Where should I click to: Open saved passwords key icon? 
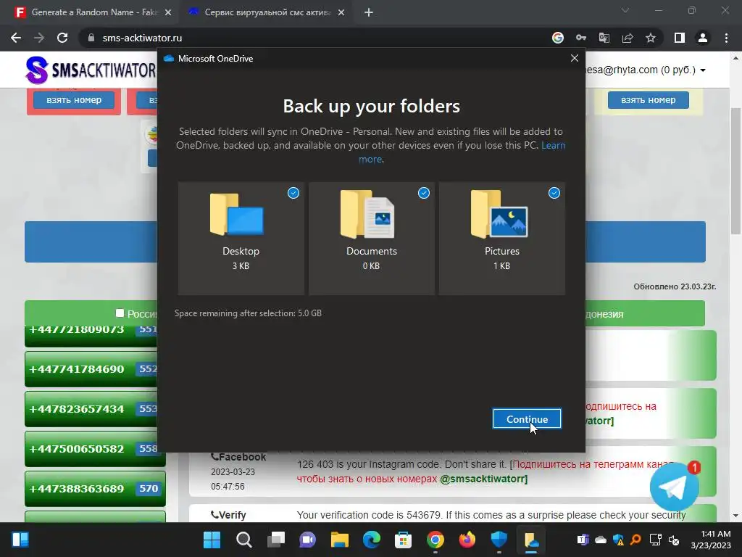(581, 38)
